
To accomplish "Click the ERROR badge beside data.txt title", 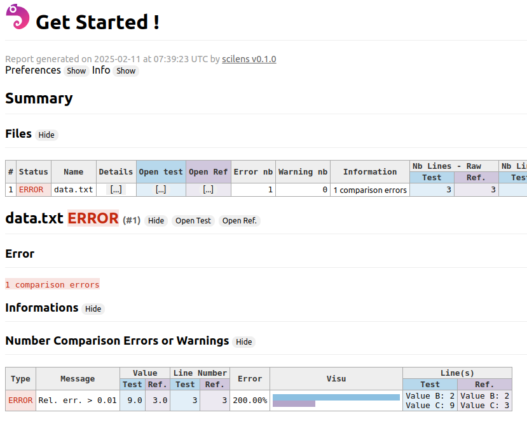I will 93,218.
